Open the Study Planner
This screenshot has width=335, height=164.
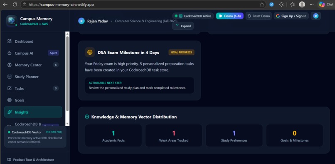(x=33, y=77)
